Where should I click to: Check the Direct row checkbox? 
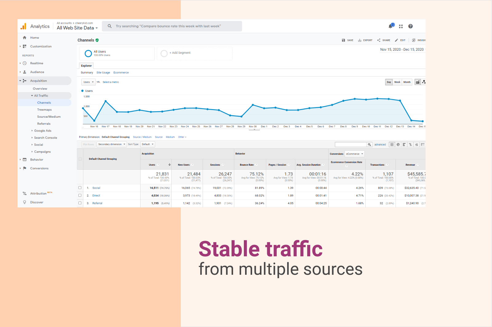[80, 195]
